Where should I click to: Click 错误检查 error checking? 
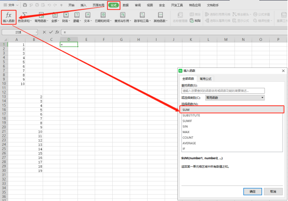click(x=263, y=21)
